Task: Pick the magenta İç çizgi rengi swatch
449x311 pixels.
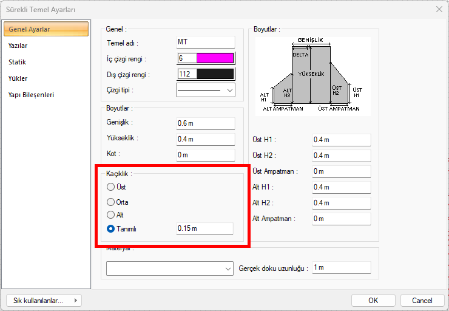Action: coord(215,58)
